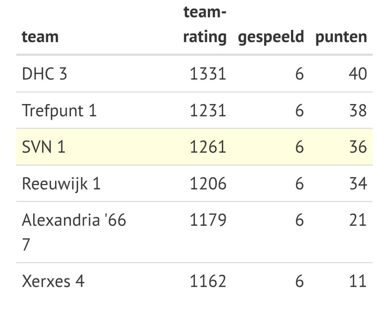This screenshot has width=389, height=310.
Task: Click Alexandria rating value 1179
Action: coord(208,220)
